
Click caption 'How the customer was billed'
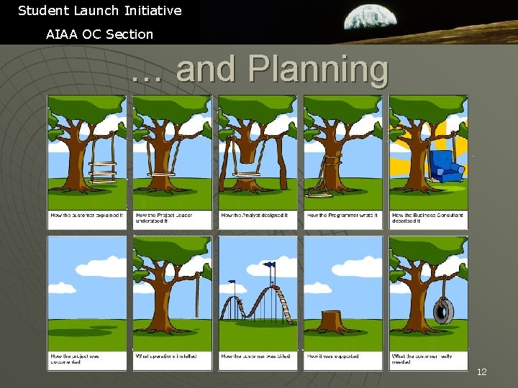coord(255,356)
